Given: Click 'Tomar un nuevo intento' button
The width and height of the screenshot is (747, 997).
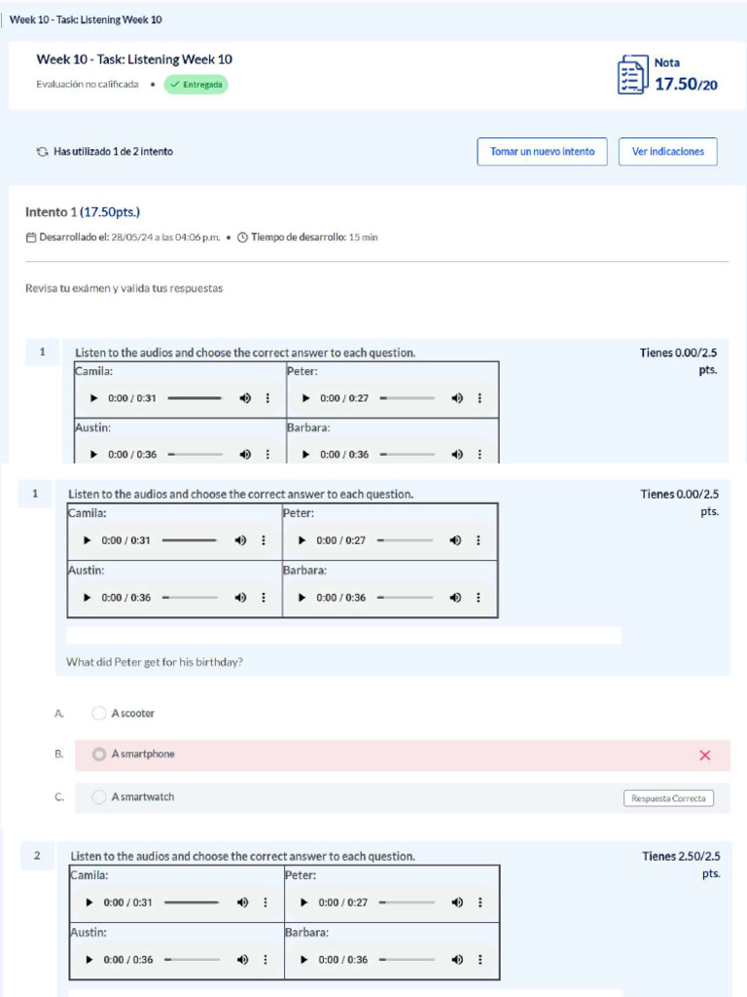Looking at the screenshot, I should (x=542, y=152).
